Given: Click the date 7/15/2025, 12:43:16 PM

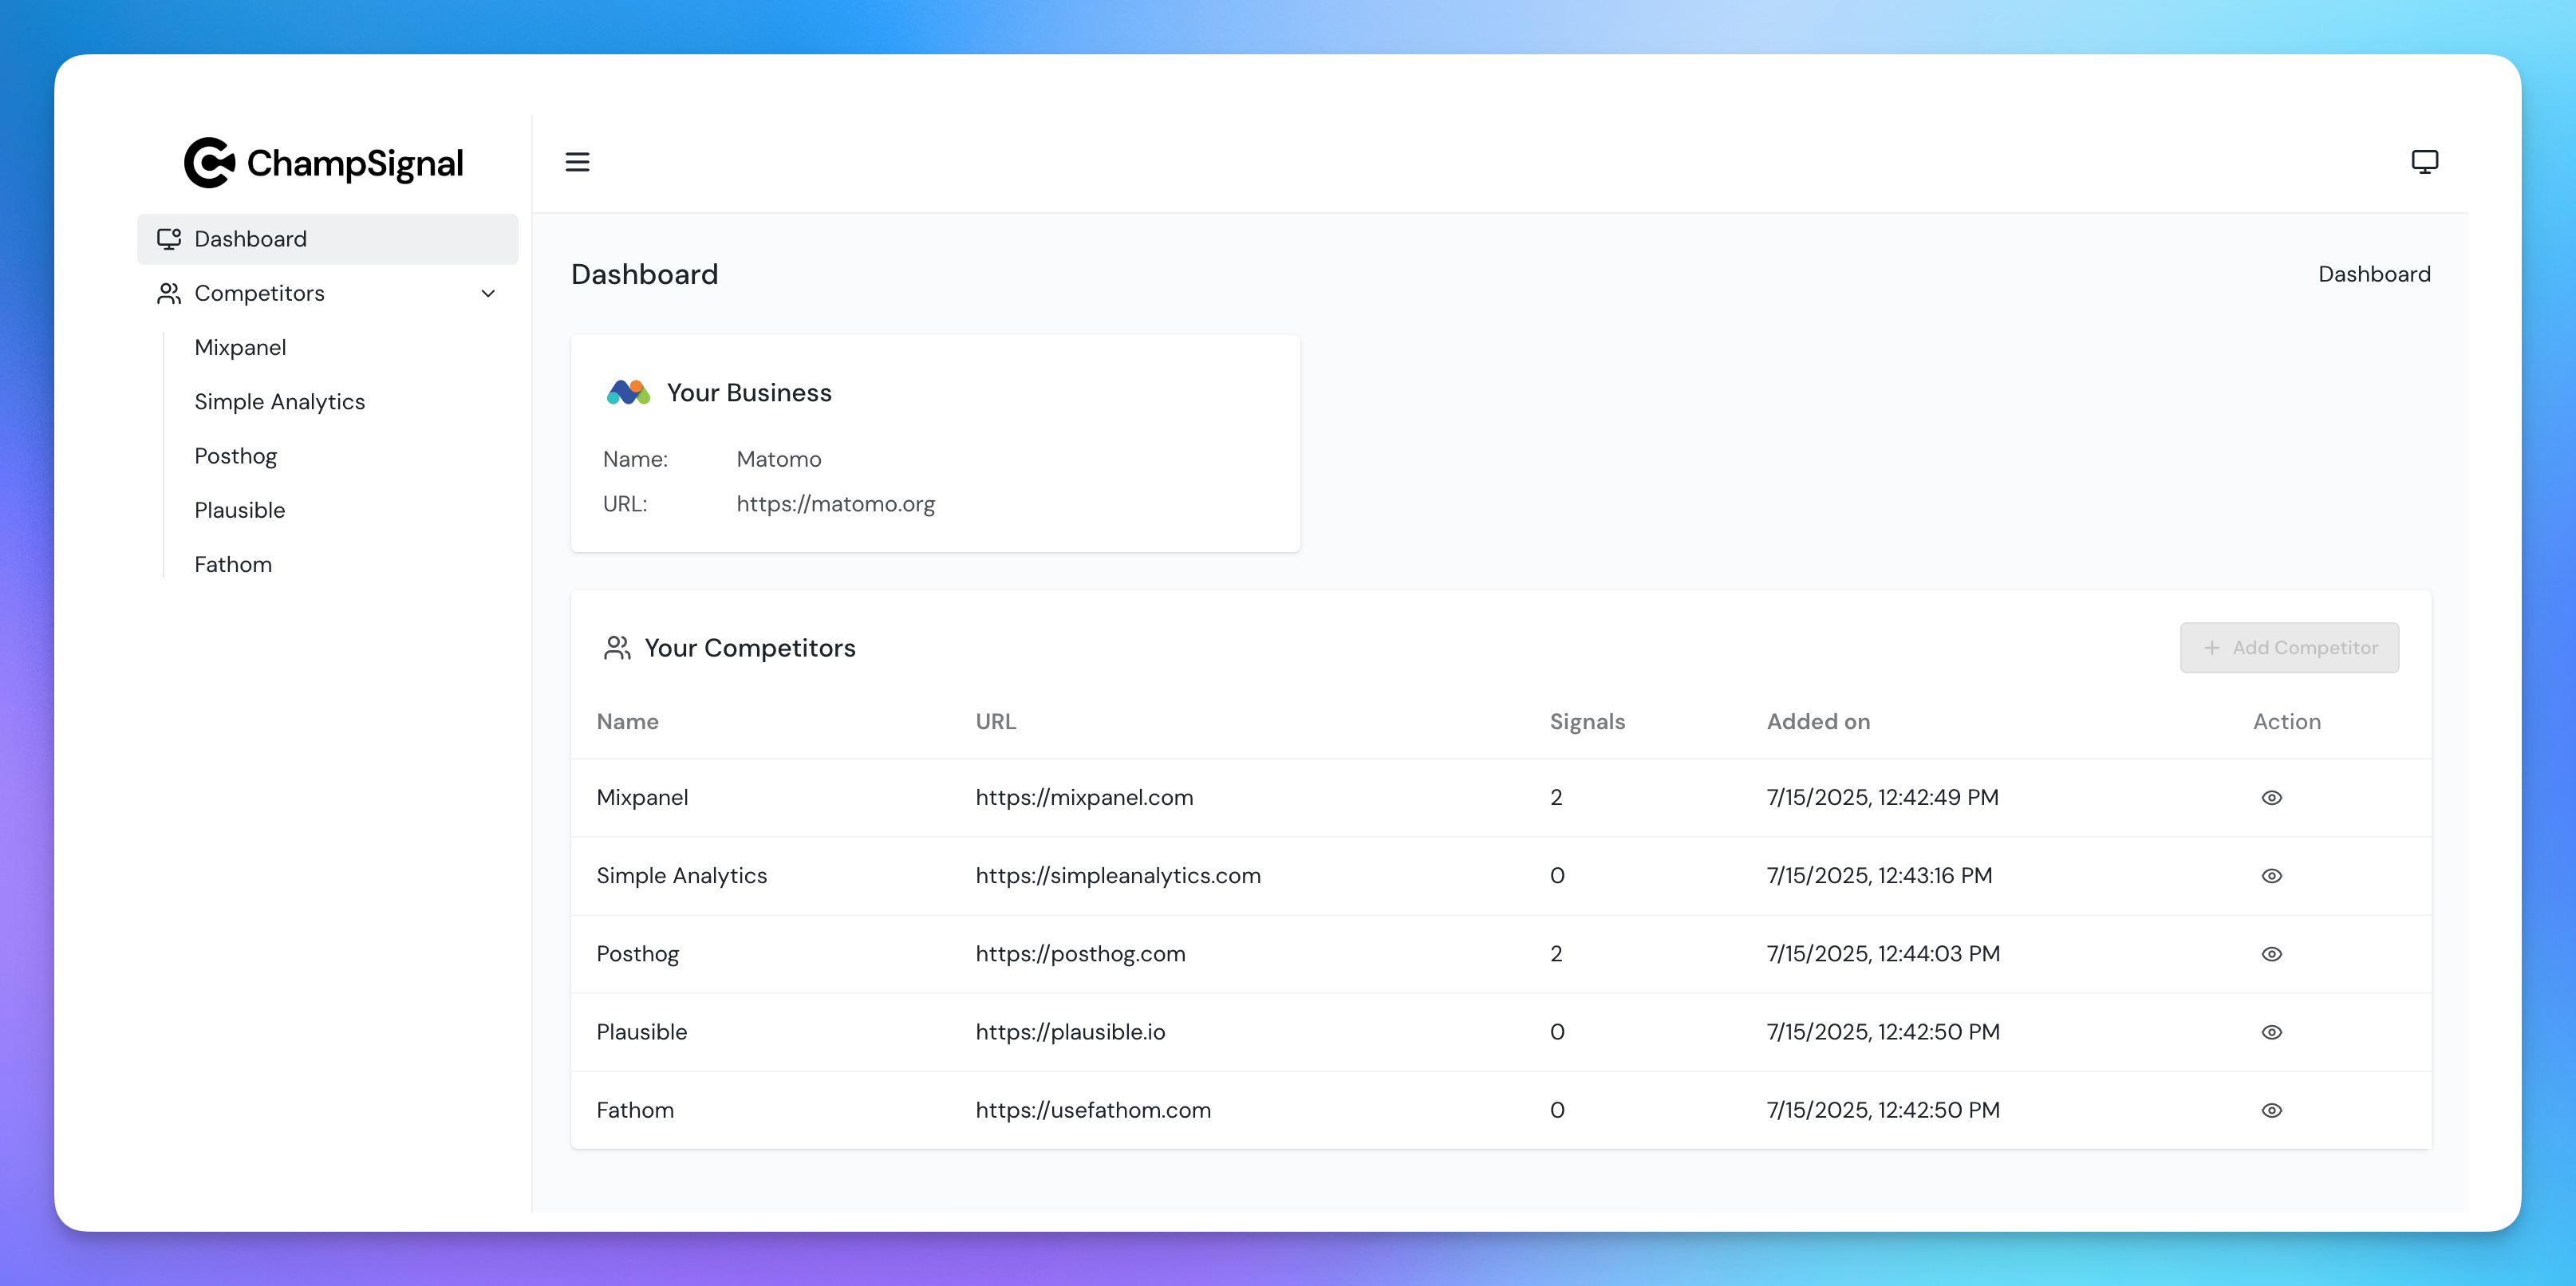Looking at the screenshot, I should point(1879,876).
